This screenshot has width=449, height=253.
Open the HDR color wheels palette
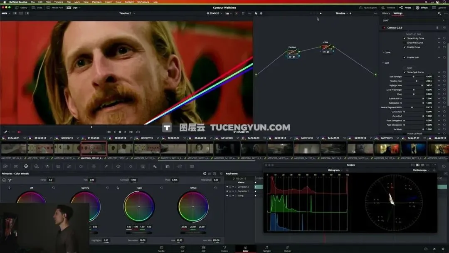(36, 166)
